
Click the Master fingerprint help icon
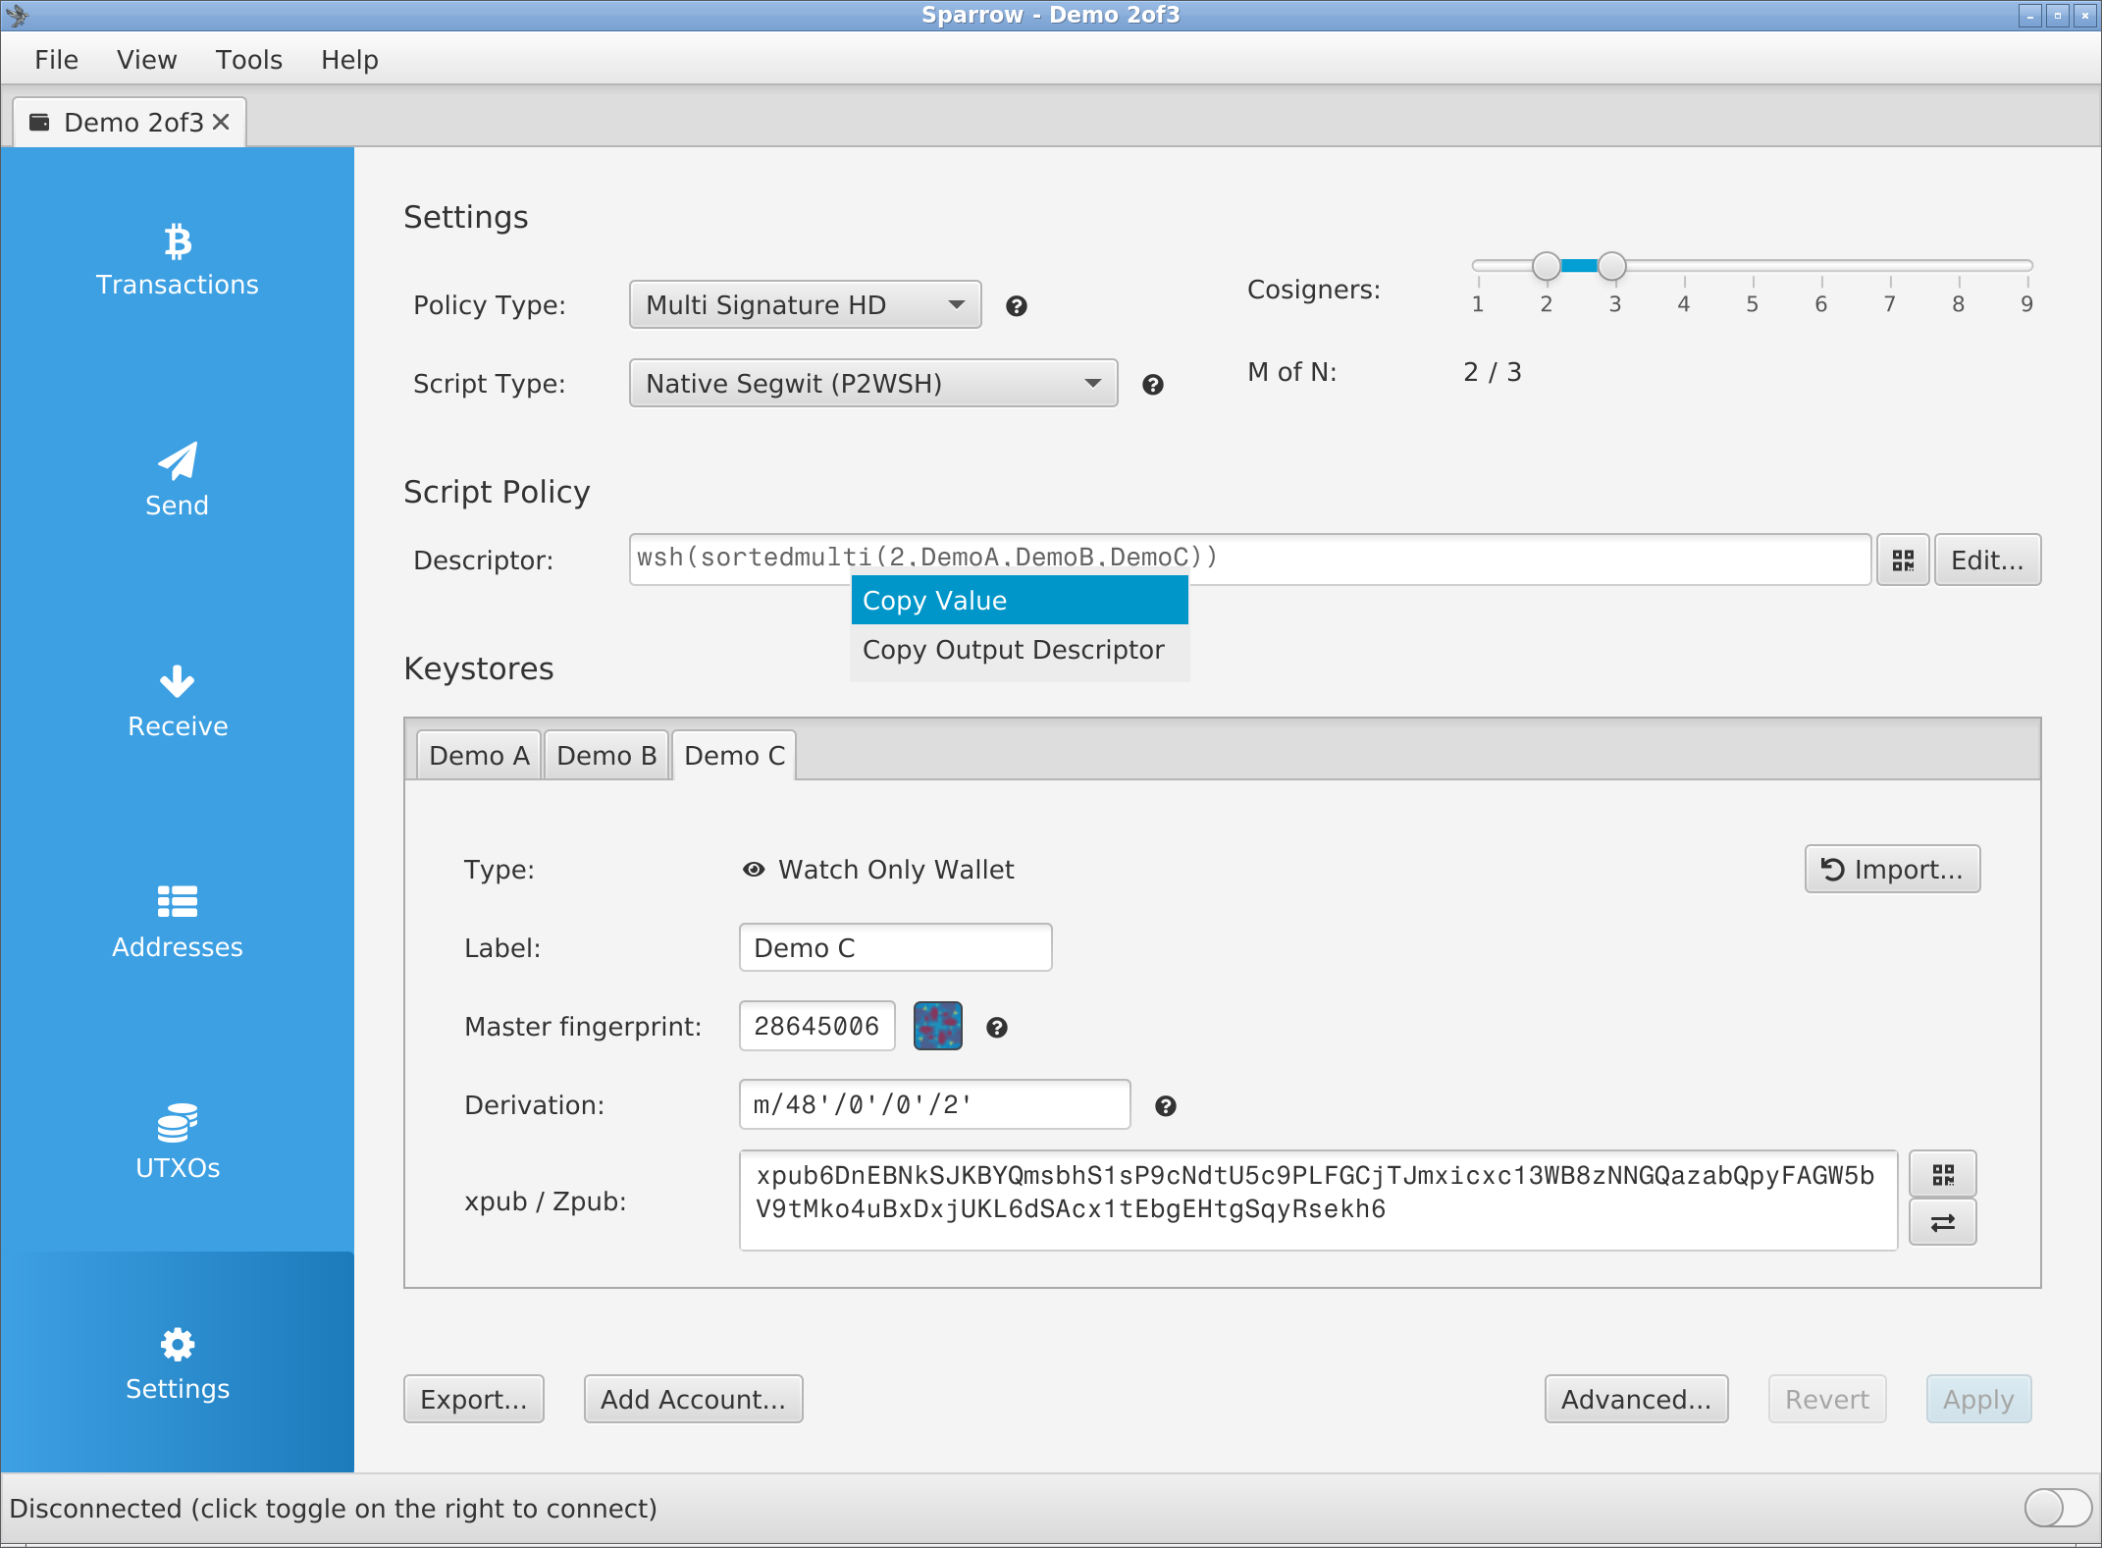click(x=997, y=1028)
